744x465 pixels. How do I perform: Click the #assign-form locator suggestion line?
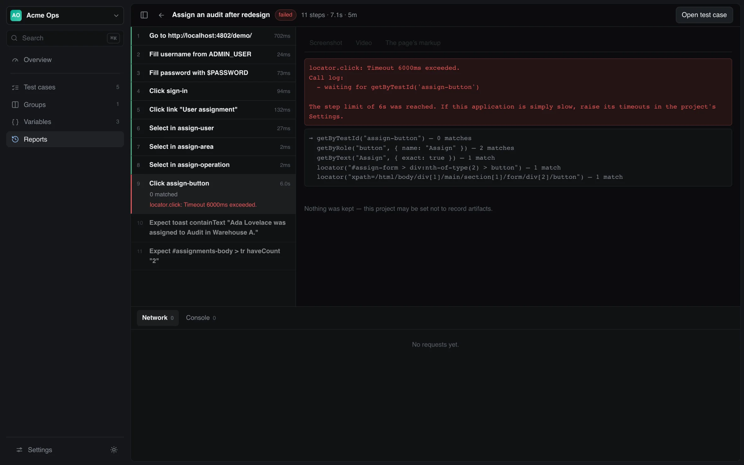(x=438, y=168)
